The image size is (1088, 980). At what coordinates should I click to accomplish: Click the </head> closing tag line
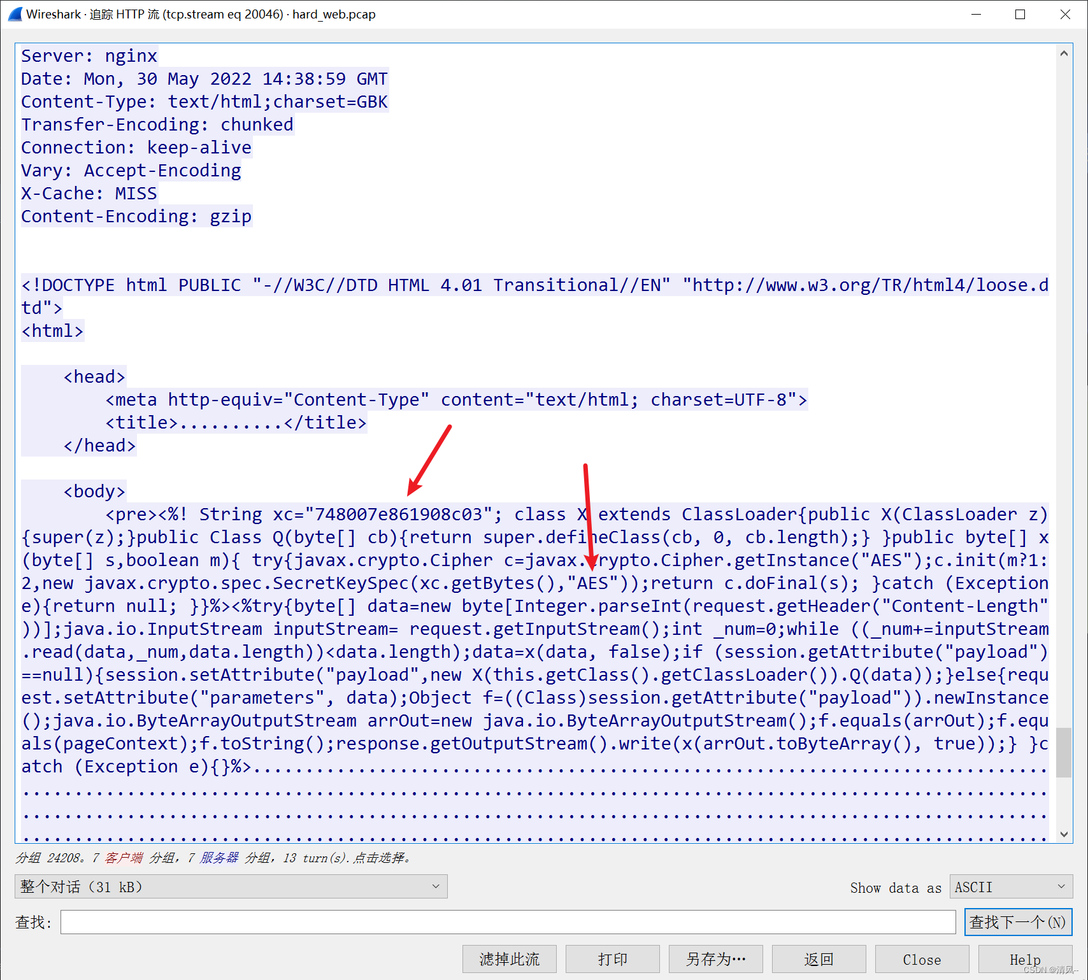pyautogui.click(x=99, y=446)
